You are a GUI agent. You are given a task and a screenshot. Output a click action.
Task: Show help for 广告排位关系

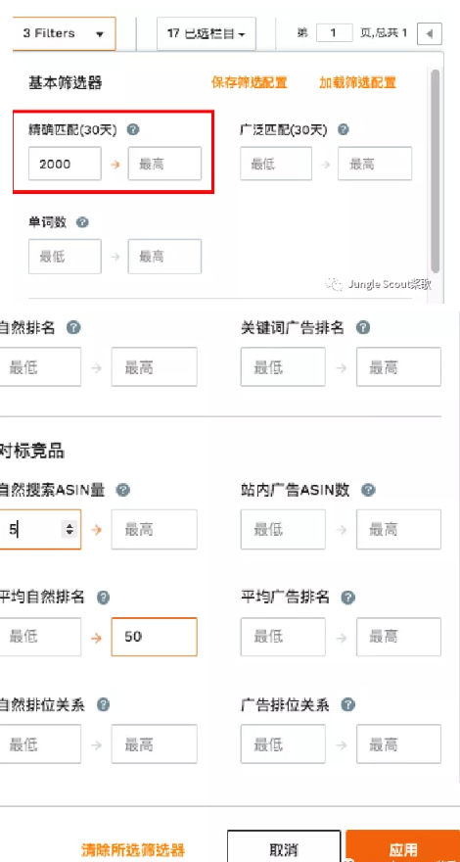tap(347, 704)
